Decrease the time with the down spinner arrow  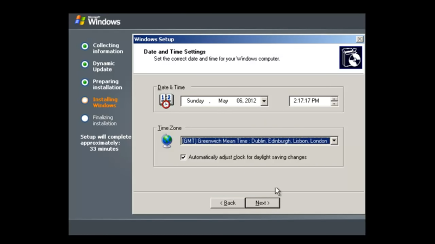(334, 104)
